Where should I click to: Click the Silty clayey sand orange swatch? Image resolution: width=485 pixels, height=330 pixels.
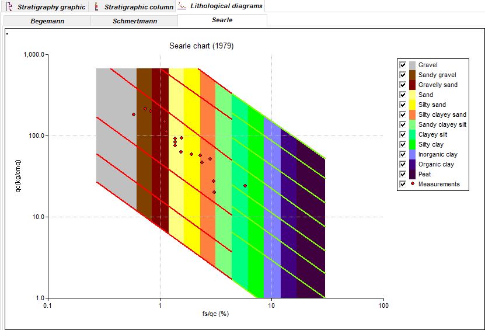412,114
